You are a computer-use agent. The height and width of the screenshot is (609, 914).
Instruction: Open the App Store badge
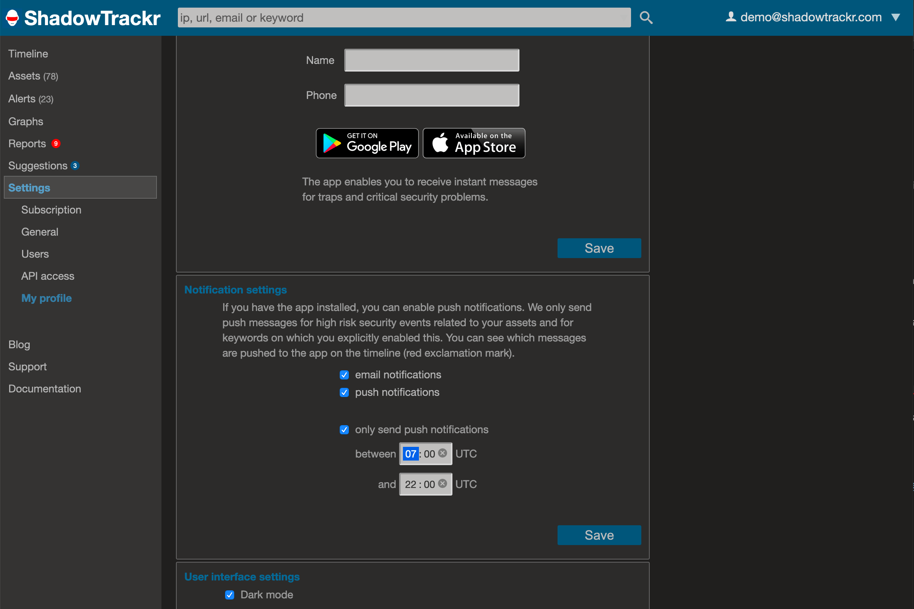pyautogui.click(x=474, y=143)
